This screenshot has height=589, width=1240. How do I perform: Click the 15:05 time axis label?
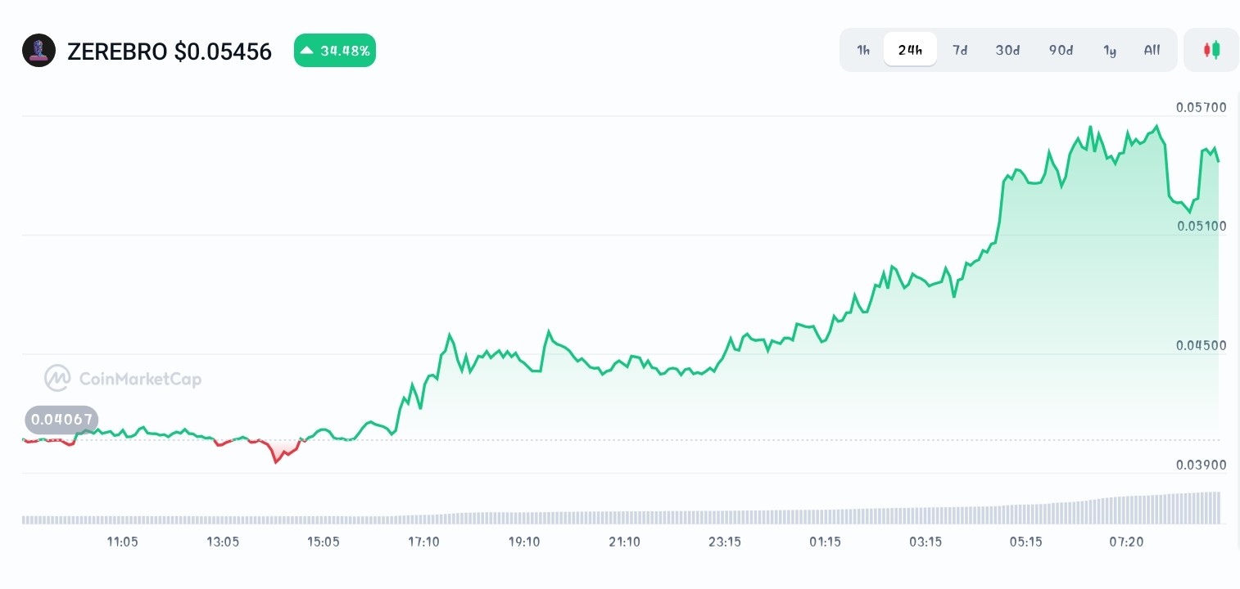(323, 542)
